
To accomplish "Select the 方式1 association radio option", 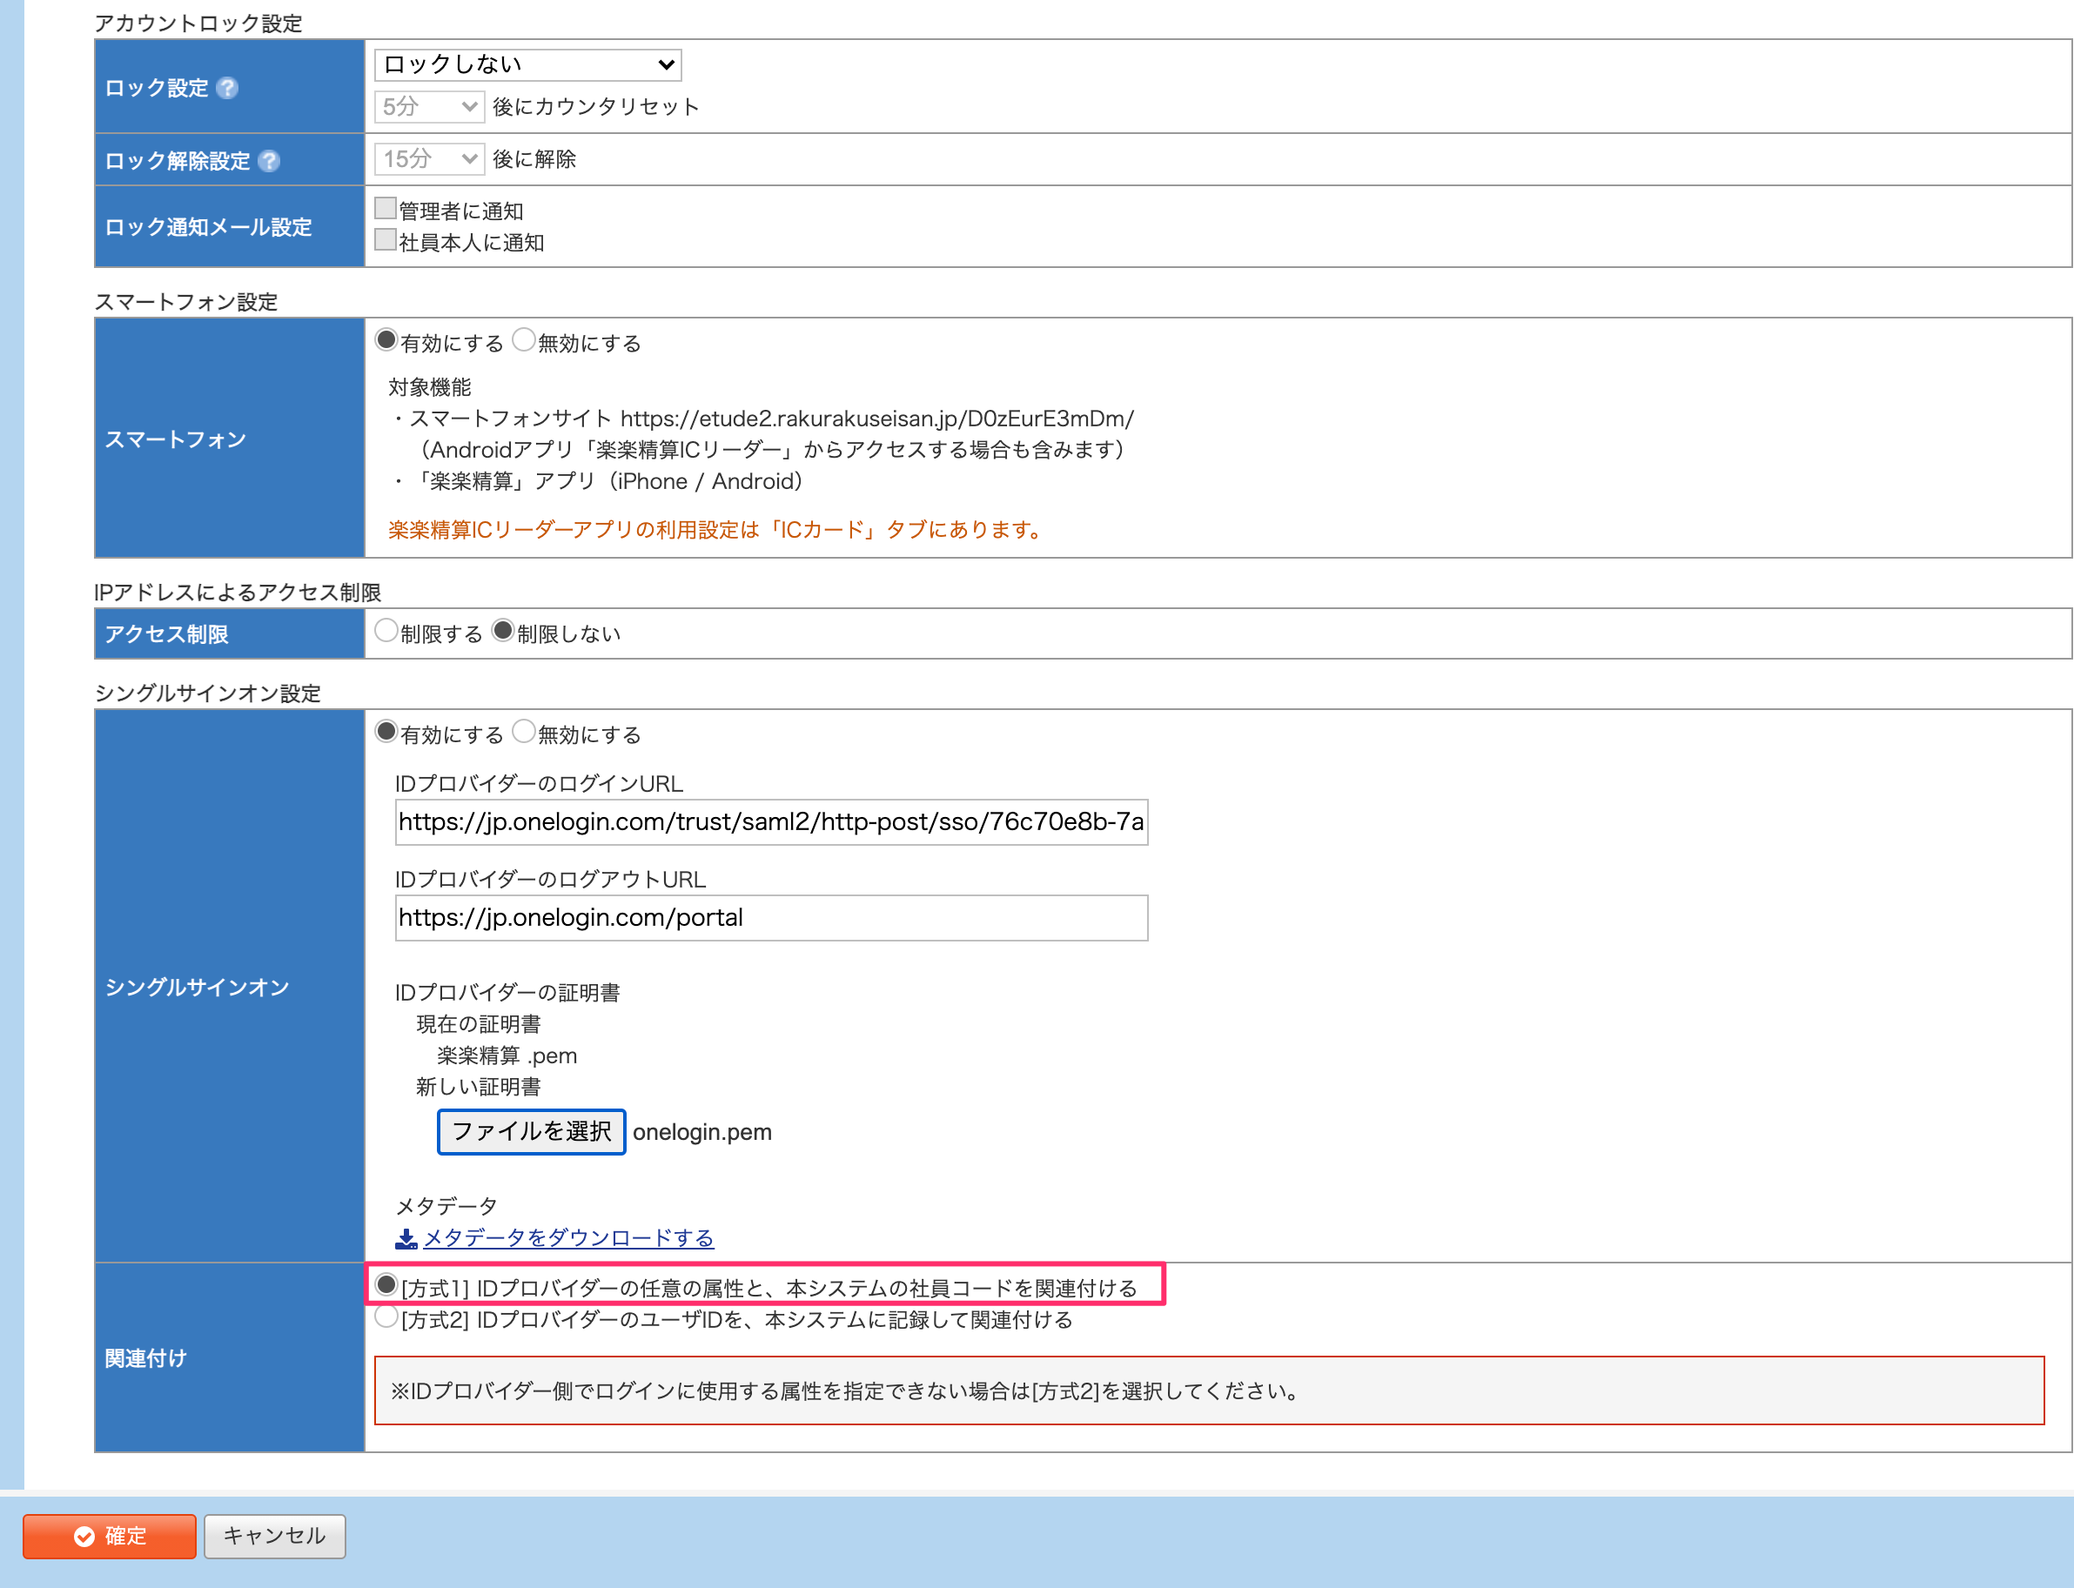I will (386, 1284).
